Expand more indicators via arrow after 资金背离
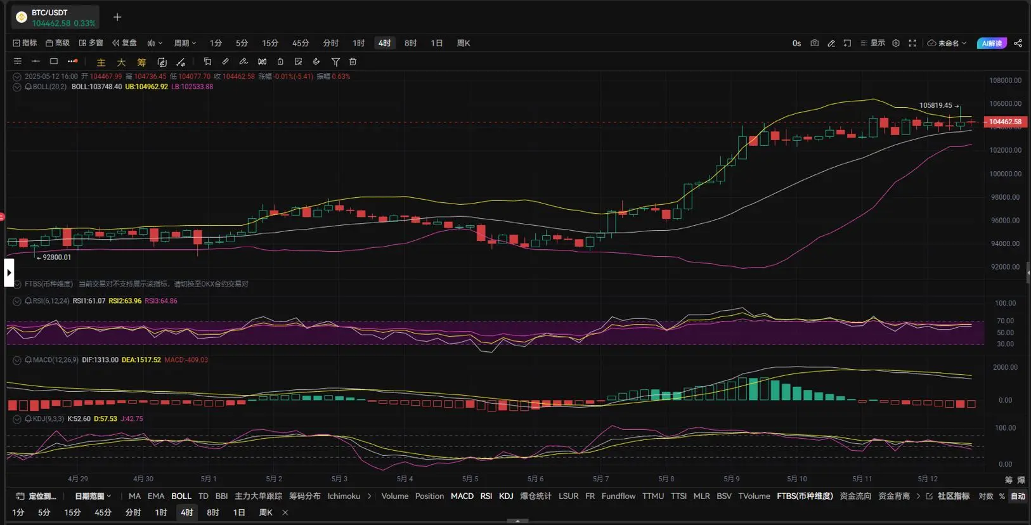The width and height of the screenshot is (1031, 525). pyautogui.click(x=918, y=496)
